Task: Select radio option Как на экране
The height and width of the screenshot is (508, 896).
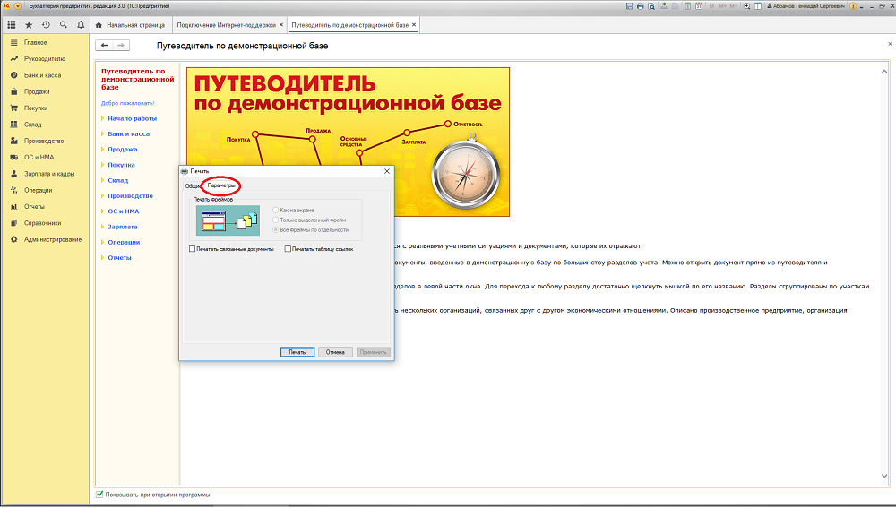Action: (x=275, y=211)
